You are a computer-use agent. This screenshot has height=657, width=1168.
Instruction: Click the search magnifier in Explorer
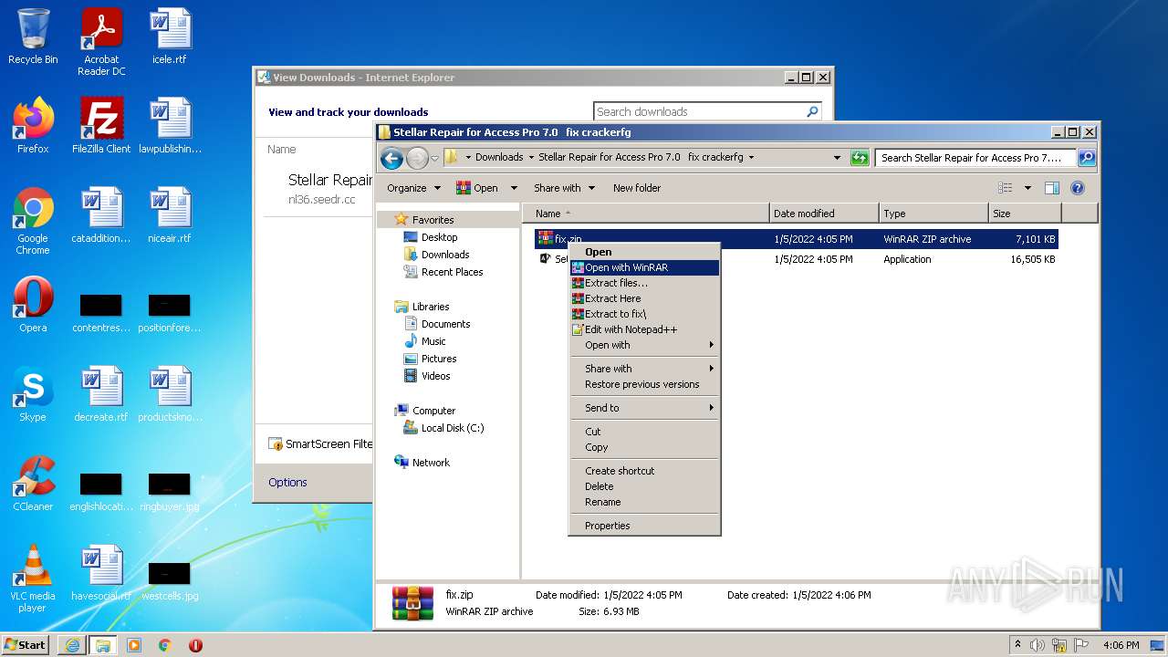pos(1086,158)
